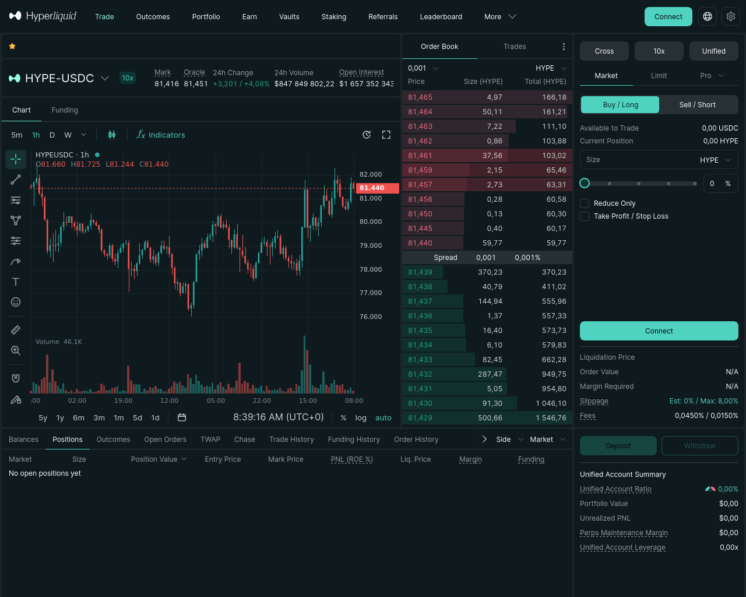Change the candlestick chart type

click(x=112, y=135)
